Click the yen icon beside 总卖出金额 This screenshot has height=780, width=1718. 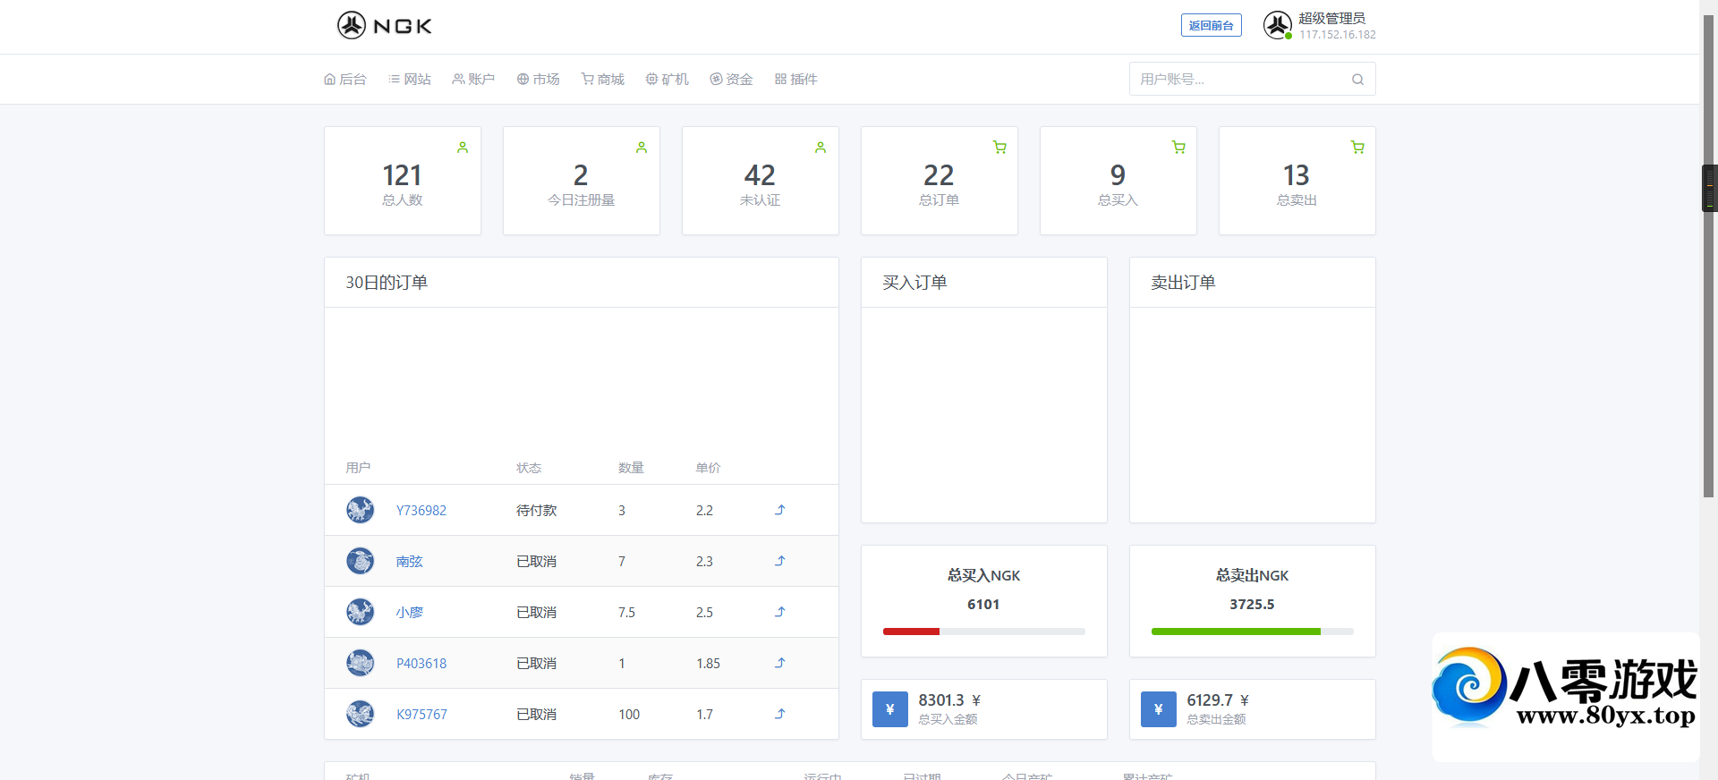coord(1159,709)
